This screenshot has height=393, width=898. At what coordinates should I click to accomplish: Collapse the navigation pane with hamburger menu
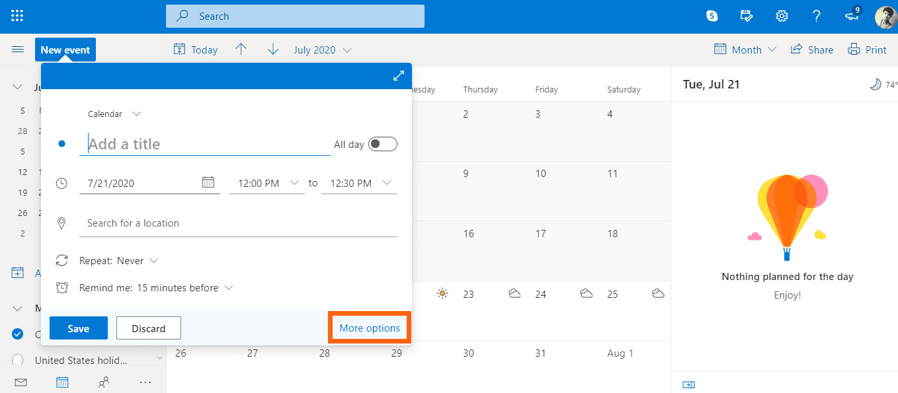point(17,49)
